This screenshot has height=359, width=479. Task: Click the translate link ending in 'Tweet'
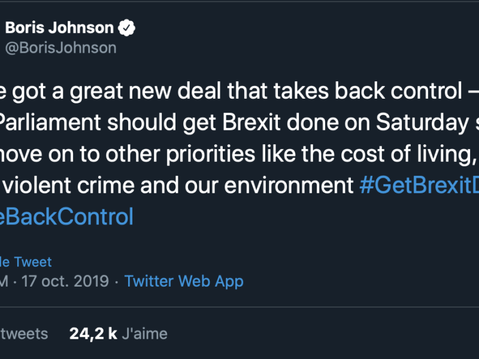(26, 262)
